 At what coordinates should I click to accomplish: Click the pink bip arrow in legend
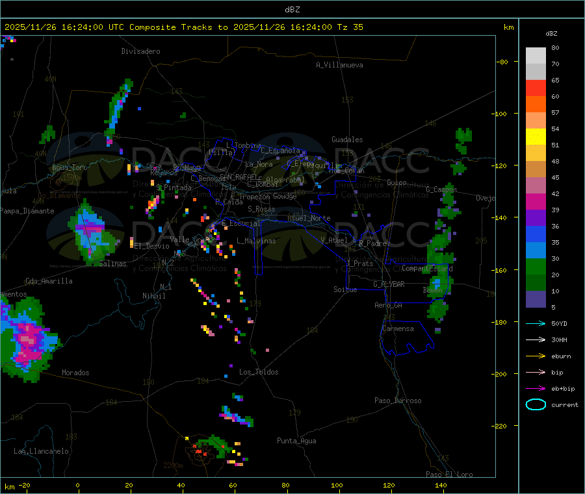click(536, 372)
